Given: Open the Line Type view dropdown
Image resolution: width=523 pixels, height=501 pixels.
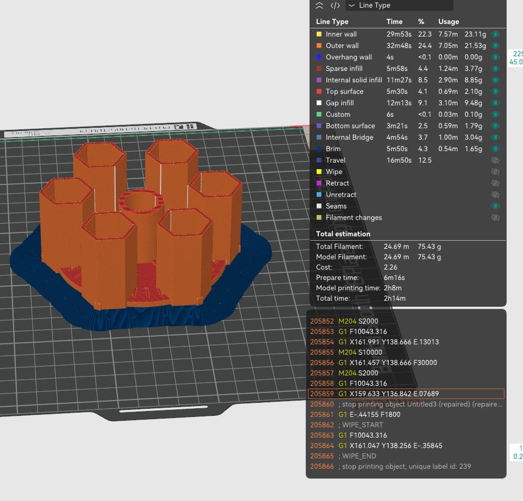Looking at the screenshot, I should pyautogui.click(x=399, y=5).
